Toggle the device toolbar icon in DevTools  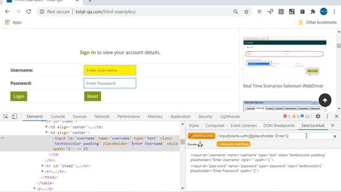pos(14,116)
